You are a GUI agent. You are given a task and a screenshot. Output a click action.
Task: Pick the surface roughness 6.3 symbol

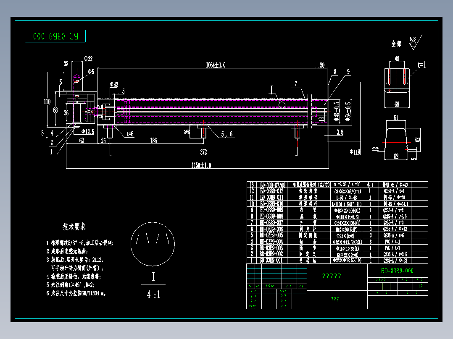coord(416,42)
